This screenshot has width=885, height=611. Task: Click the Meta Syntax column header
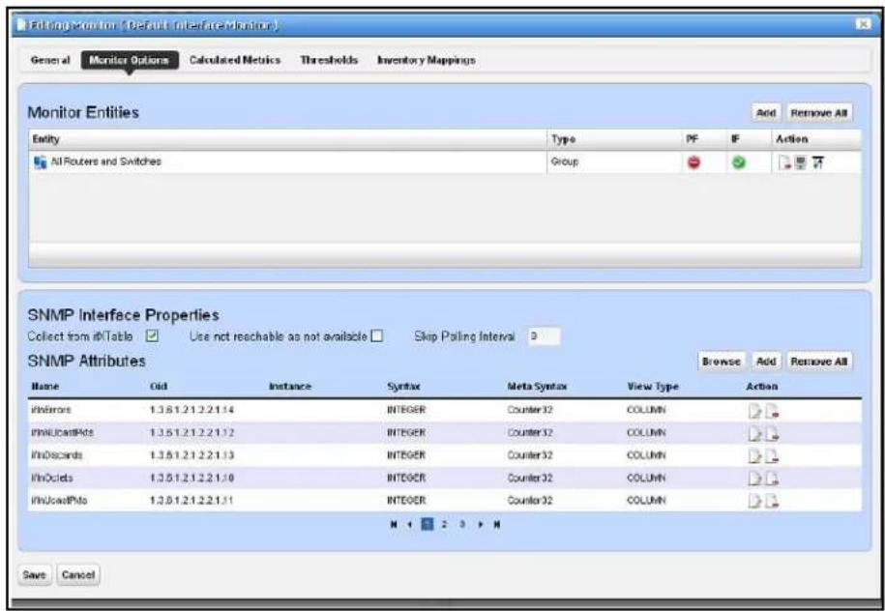537,387
